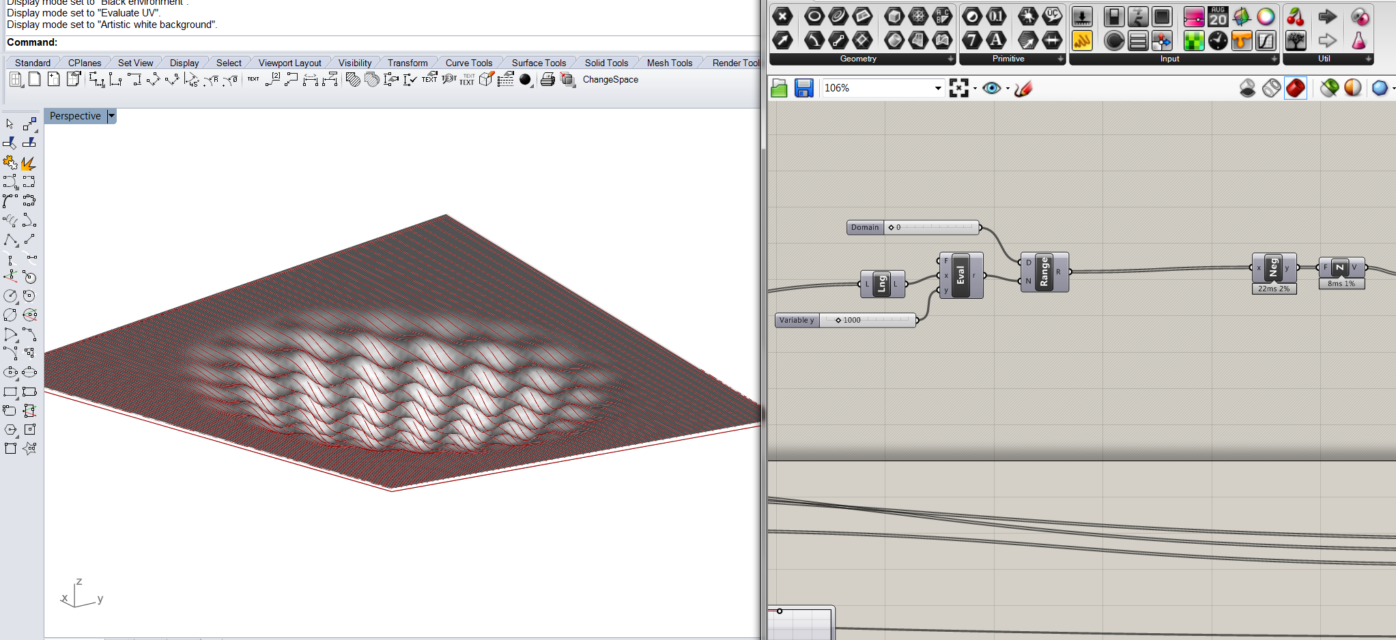Select the Boolean Toggle input icon

(1114, 16)
